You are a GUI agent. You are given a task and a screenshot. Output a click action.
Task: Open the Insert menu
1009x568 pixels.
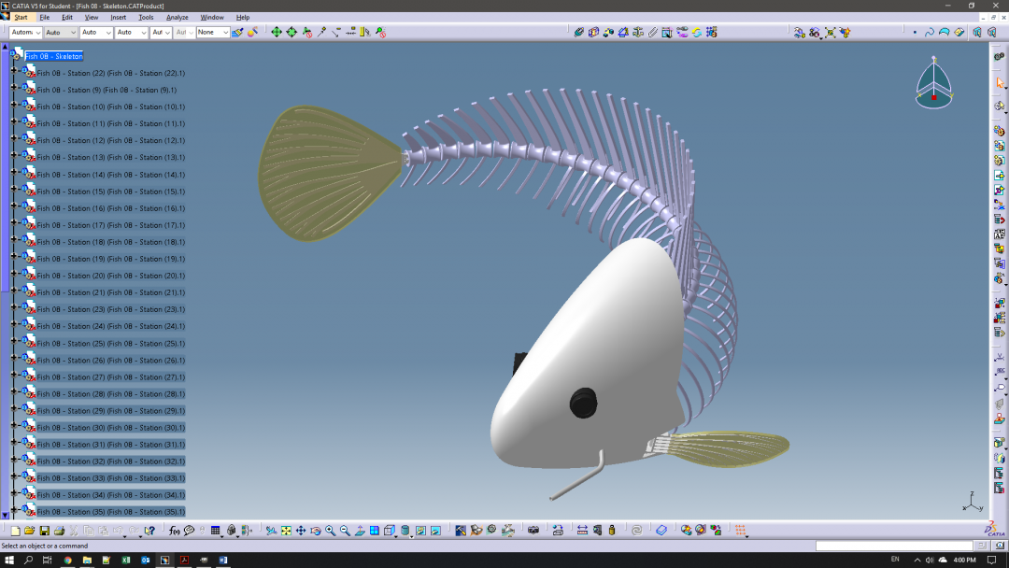(x=118, y=17)
